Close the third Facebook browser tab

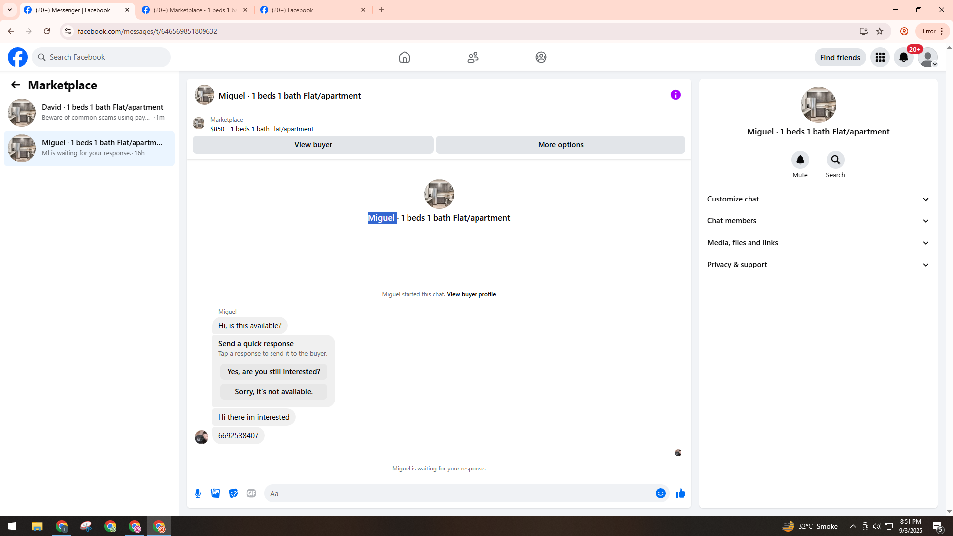click(363, 10)
